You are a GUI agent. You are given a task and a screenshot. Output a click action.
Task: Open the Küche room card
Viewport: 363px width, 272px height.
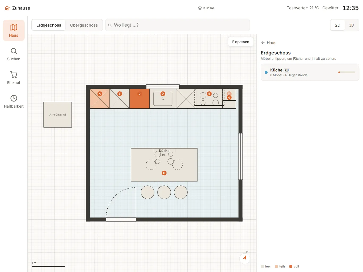[x=310, y=72]
